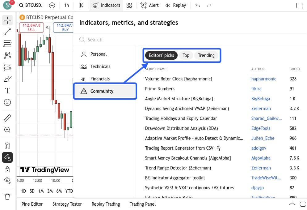The height and width of the screenshot is (210, 307).
Task: Click the Replay button
Action: click(176, 5)
